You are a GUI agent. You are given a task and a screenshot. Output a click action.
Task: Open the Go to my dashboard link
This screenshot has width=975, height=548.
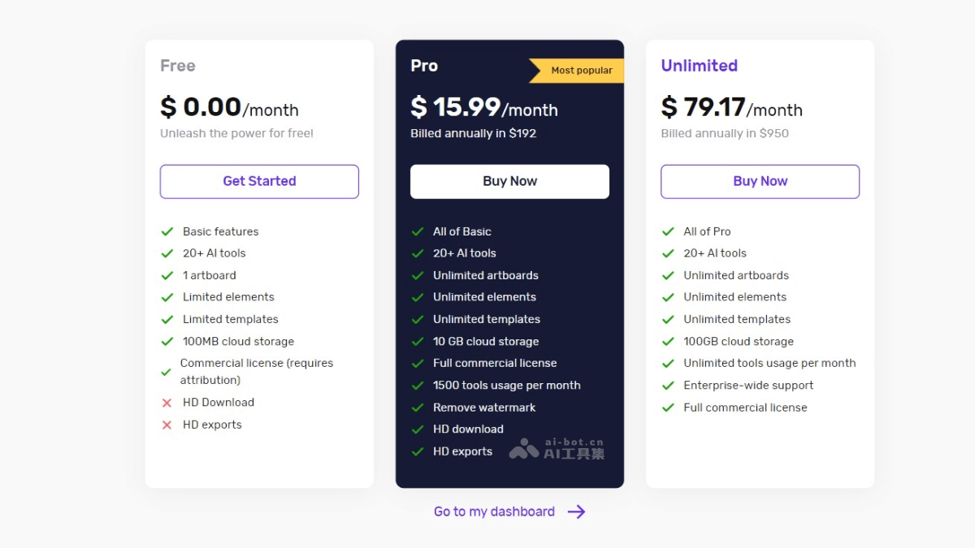point(494,511)
